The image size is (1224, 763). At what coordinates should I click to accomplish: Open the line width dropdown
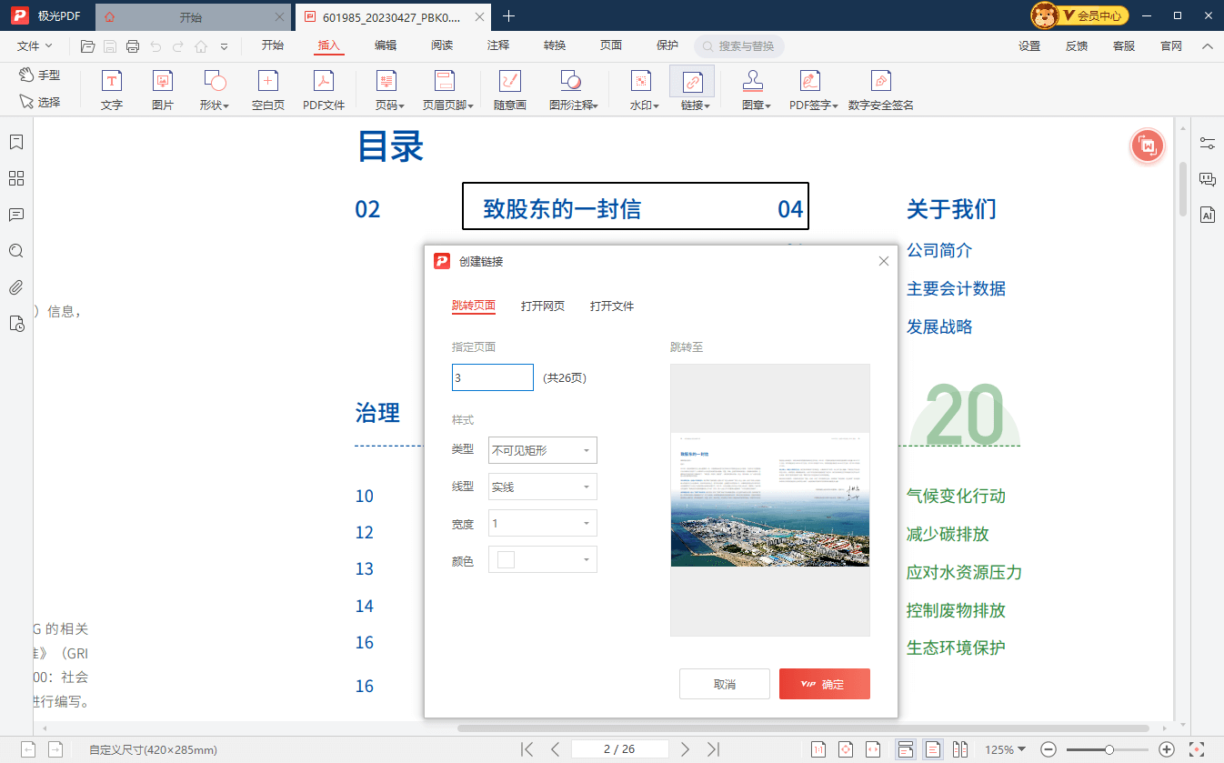click(x=543, y=523)
